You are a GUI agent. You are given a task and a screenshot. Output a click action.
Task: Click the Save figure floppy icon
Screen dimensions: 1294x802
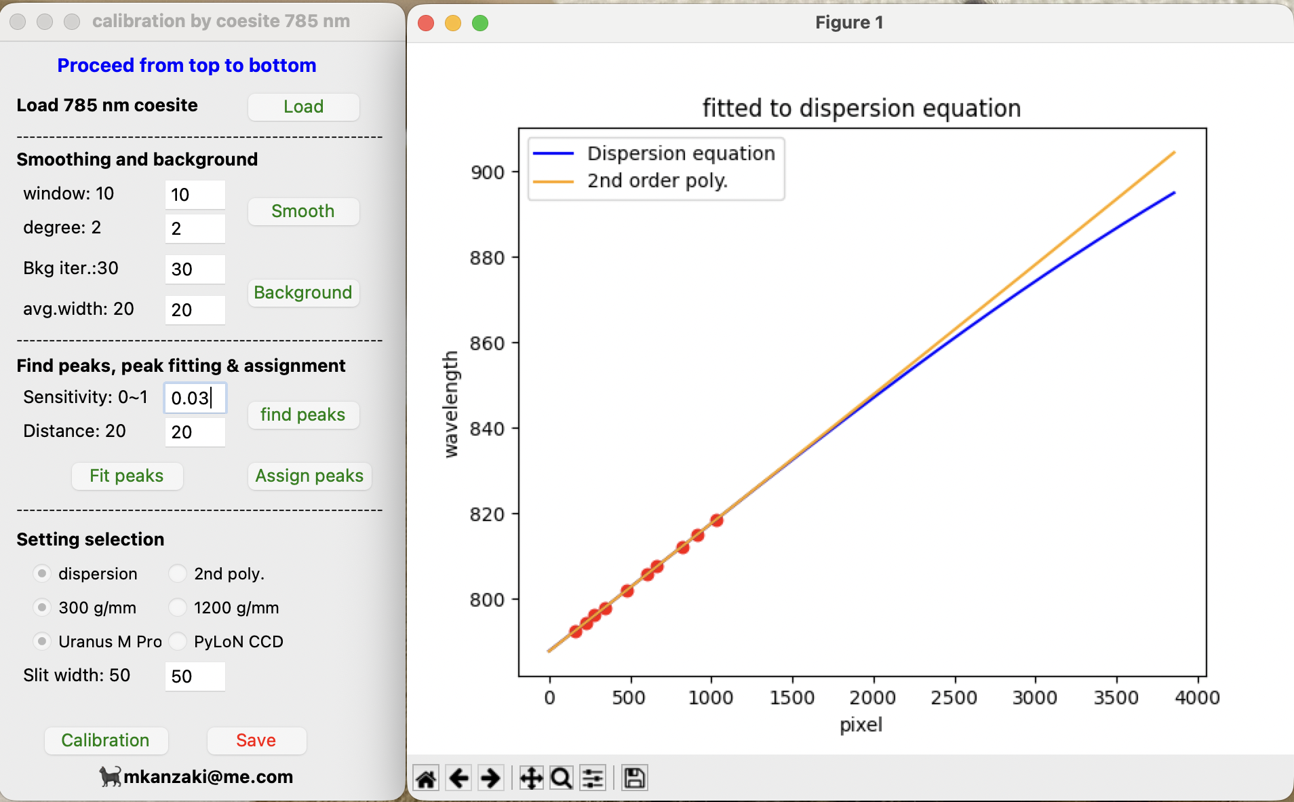[634, 778]
